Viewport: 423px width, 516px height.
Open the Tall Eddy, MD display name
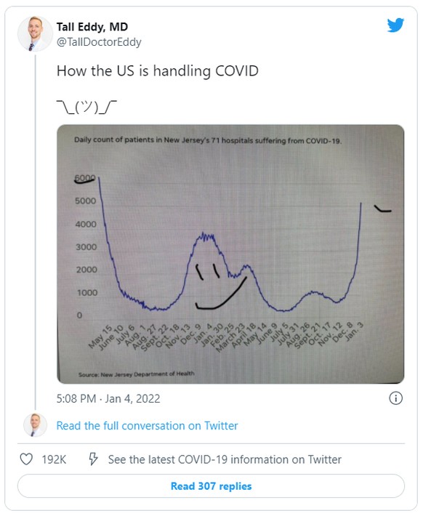click(92, 27)
